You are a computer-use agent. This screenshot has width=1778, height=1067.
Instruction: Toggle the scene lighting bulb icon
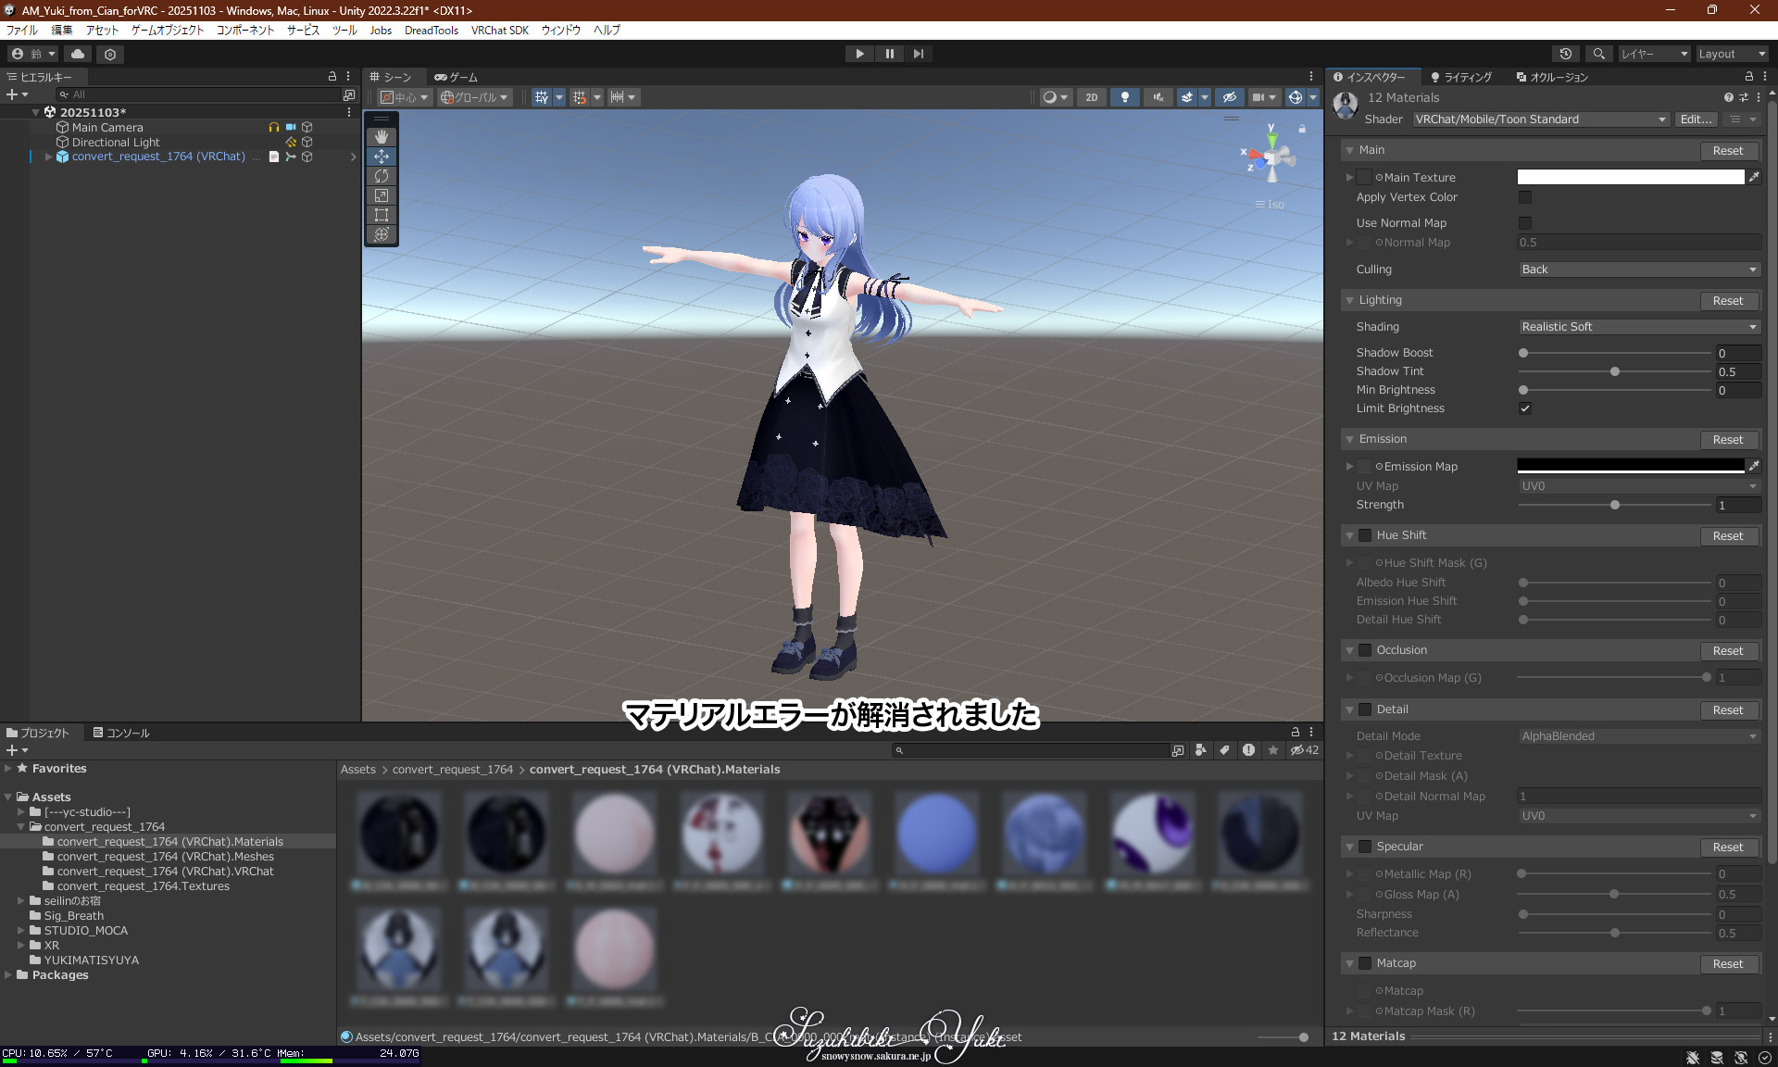coord(1124,97)
